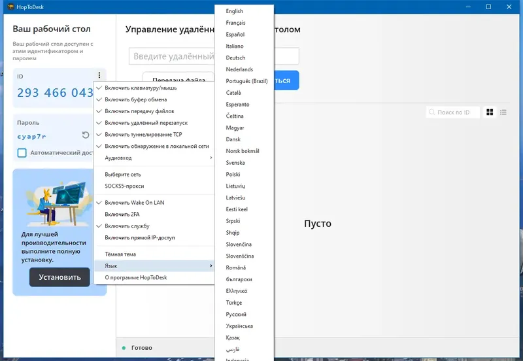Choose Français language
Screen dimensions: 523x361
point(244,23)
